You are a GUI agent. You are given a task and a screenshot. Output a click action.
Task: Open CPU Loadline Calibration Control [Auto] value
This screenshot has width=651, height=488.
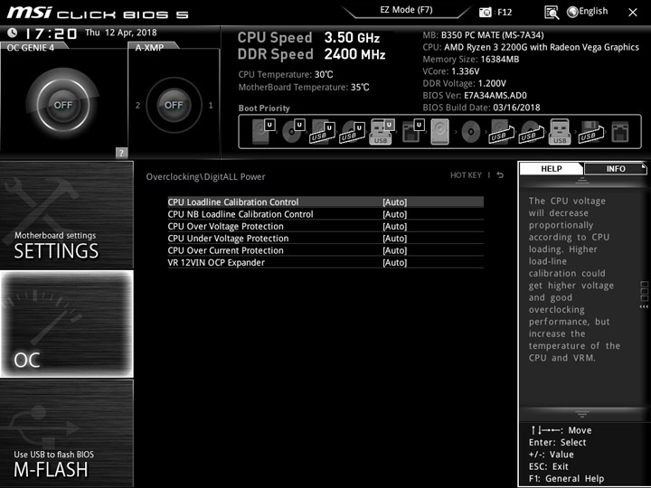click(395, 202)
